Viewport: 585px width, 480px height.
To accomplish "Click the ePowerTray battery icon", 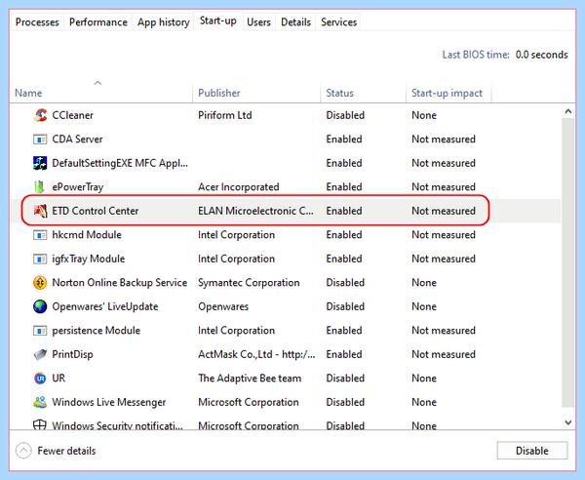I will click(x=39, y=186).
